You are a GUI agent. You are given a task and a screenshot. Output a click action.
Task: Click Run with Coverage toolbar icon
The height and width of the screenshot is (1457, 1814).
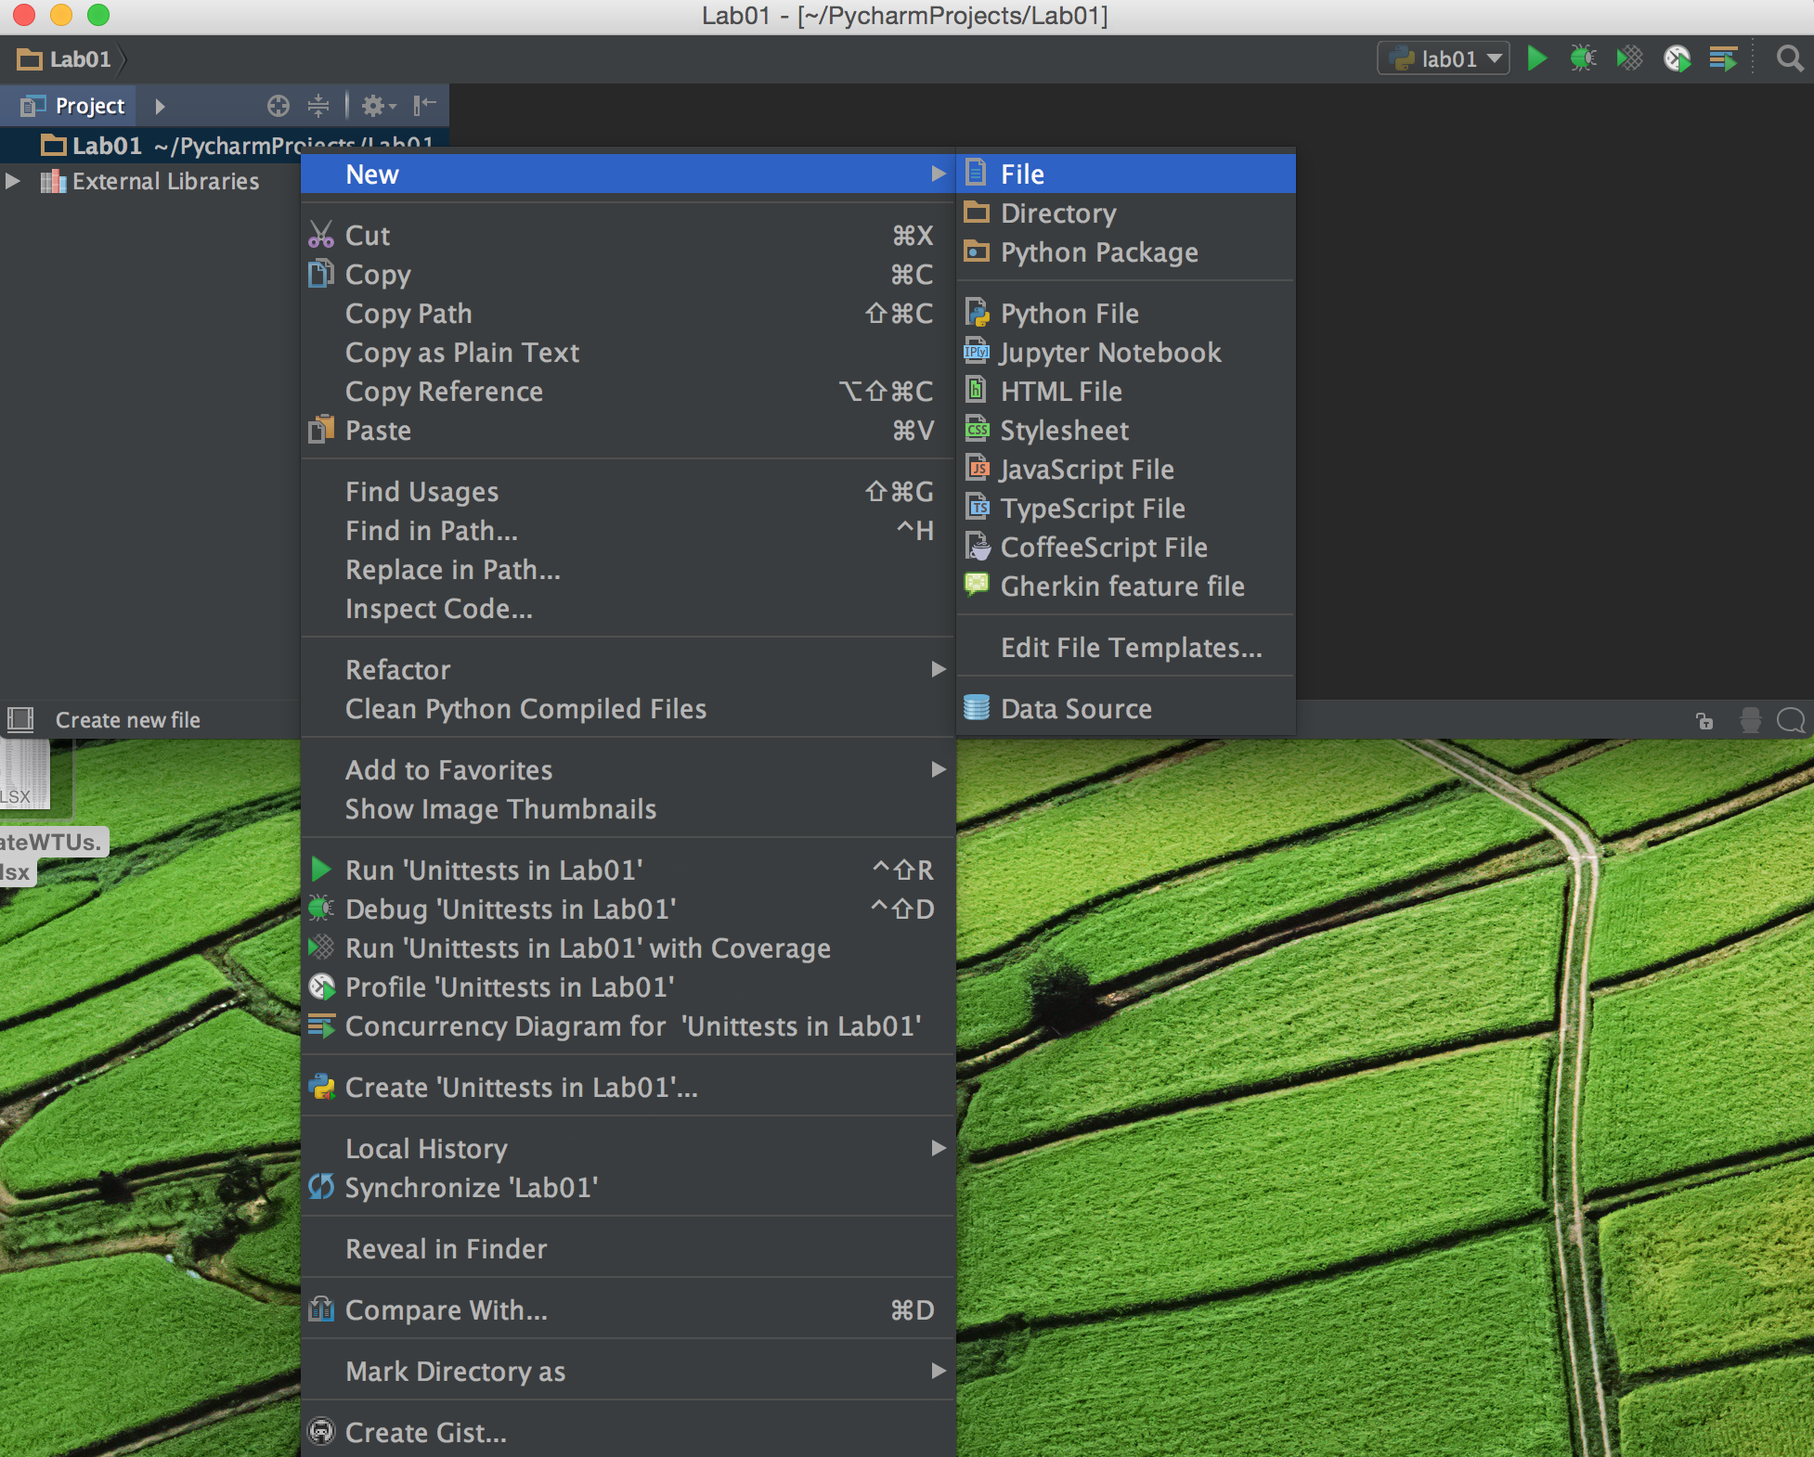pyautogui.click(x=1629, y=58)
